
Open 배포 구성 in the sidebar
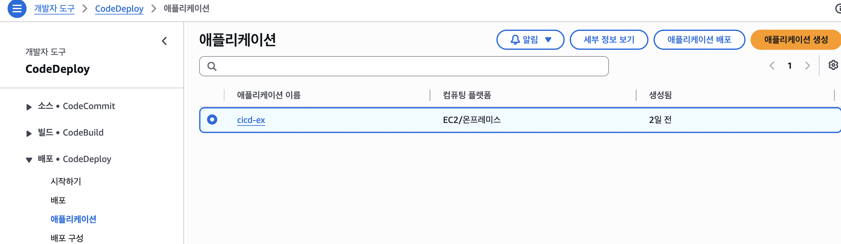click(67, 238)
